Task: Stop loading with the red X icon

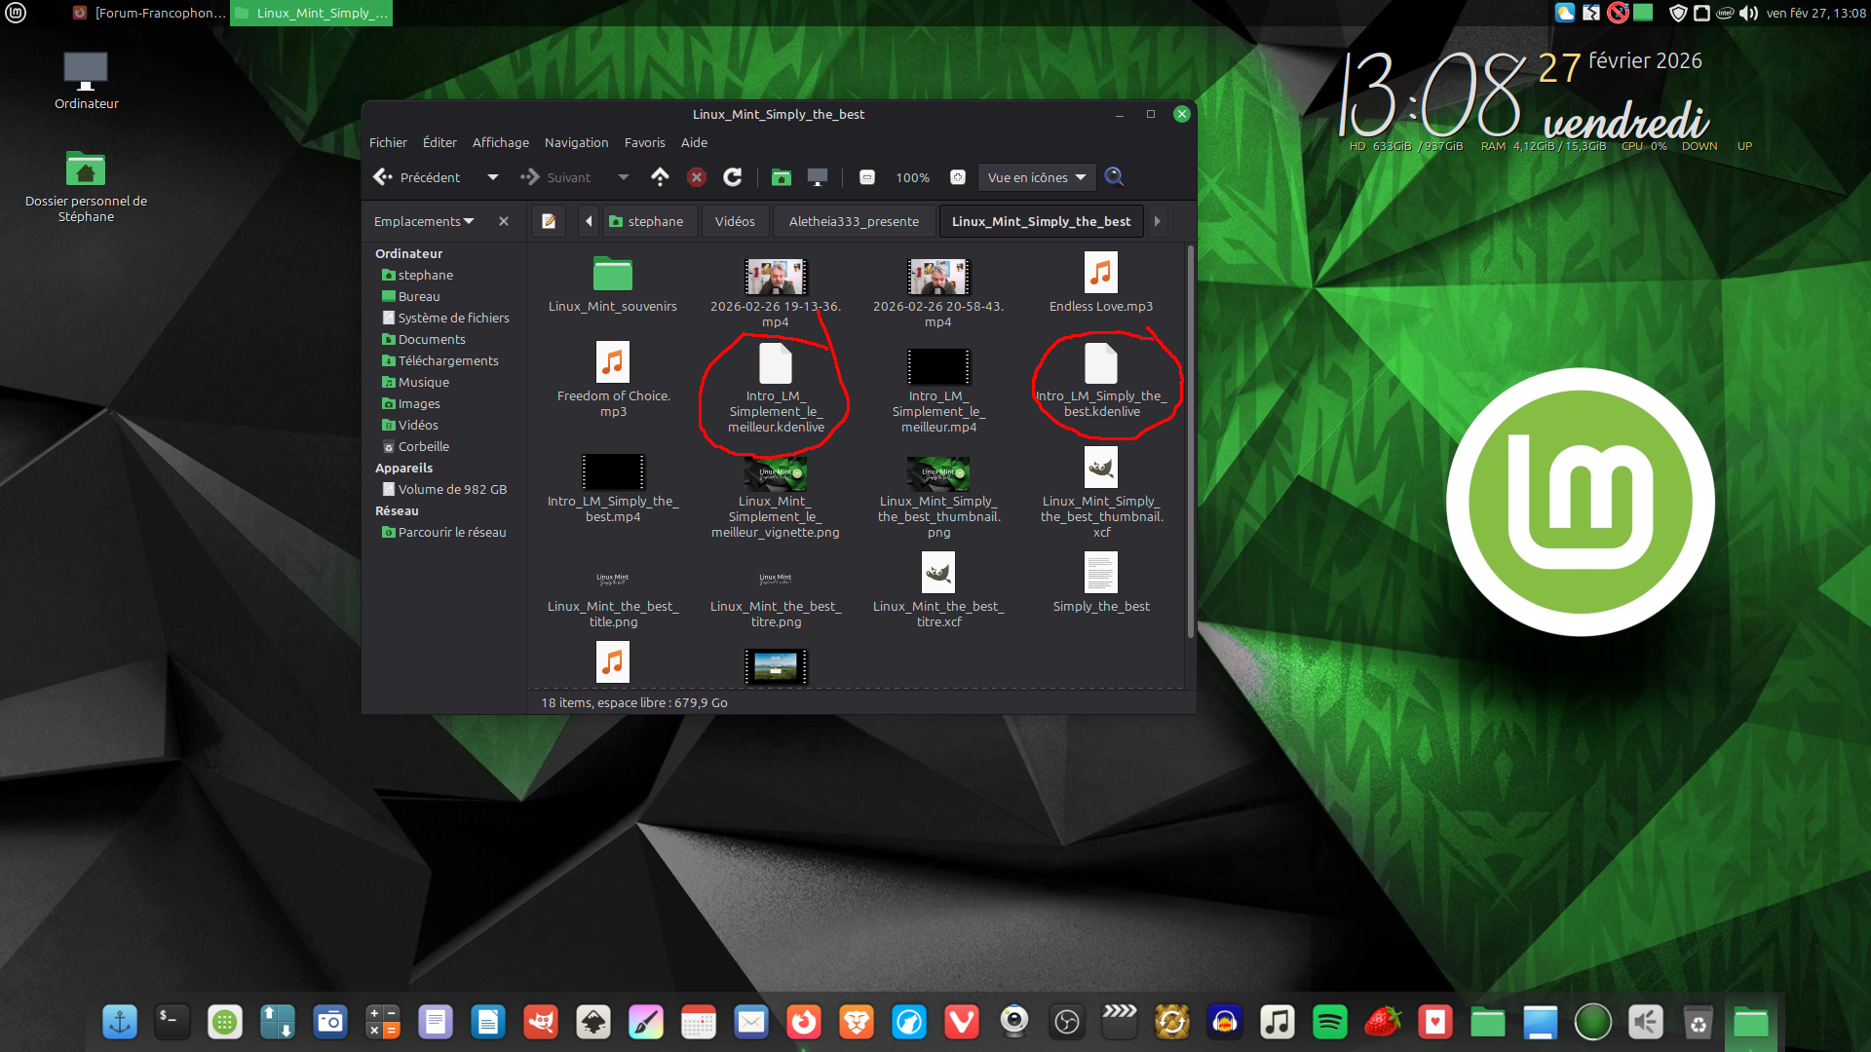Action: (697, 177)
